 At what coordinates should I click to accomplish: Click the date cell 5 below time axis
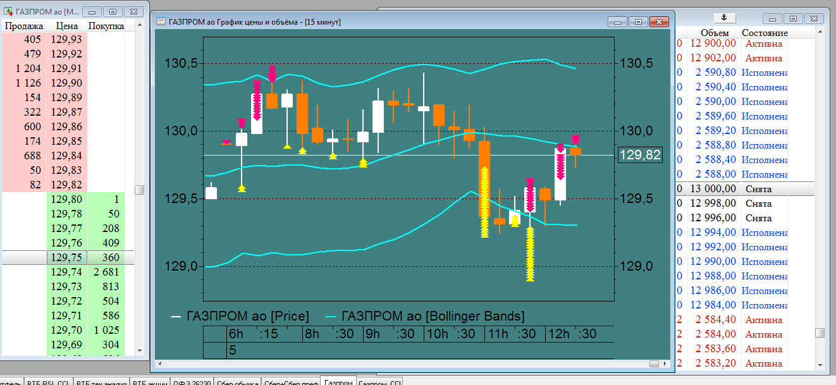coord(232,349)
